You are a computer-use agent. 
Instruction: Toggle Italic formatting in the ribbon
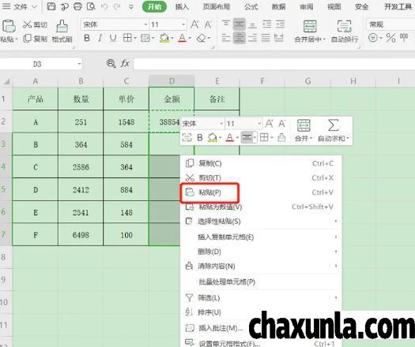pos(100,39)
